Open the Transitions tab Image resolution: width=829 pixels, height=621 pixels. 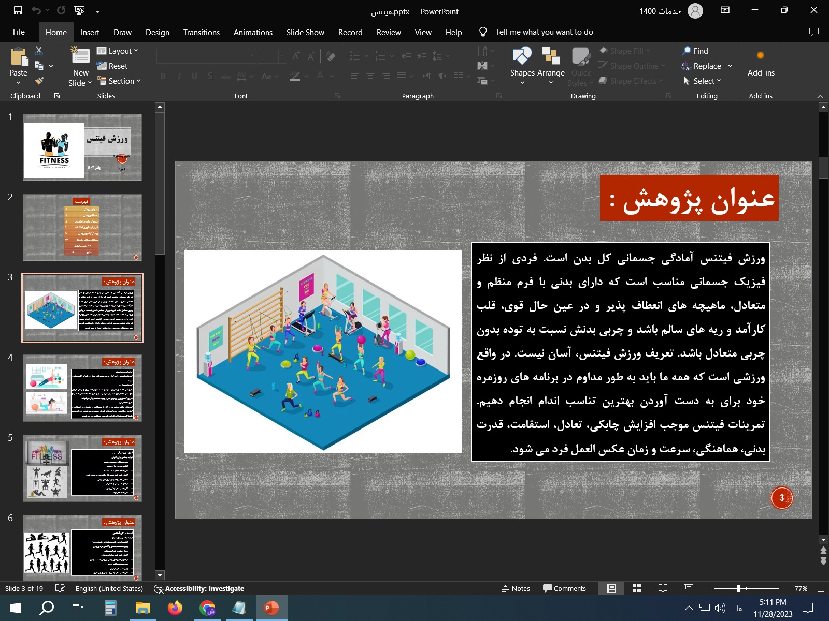click(x=201, y=32)
